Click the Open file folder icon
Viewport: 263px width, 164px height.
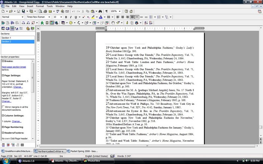[11, 12]
